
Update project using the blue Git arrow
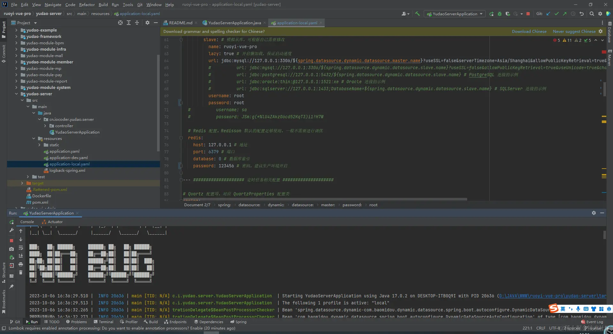[548, 14]
